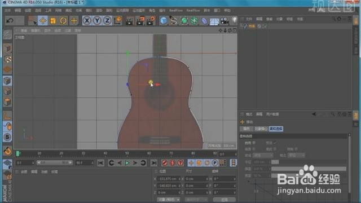
Task: Open the File menu in main menubar
Action: click(x=8, y=11)
